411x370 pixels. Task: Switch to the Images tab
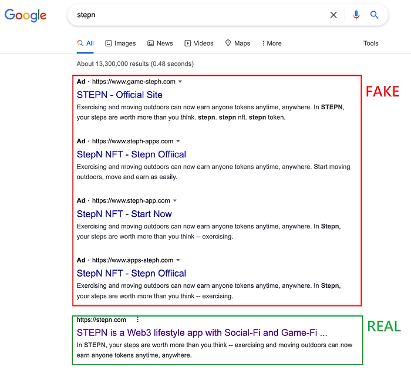tap(120, 43)
